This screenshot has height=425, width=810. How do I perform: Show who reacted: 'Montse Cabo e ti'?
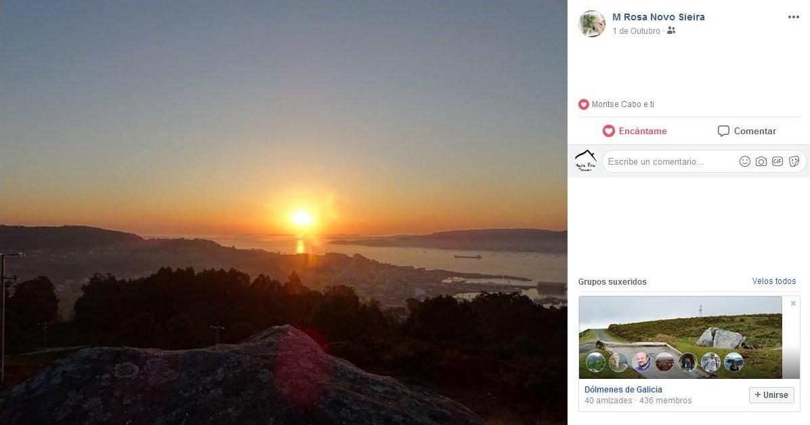(x=623, y=104)
